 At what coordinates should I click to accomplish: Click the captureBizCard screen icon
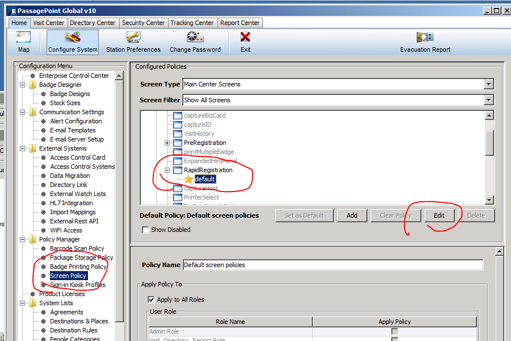coord(178,115)
